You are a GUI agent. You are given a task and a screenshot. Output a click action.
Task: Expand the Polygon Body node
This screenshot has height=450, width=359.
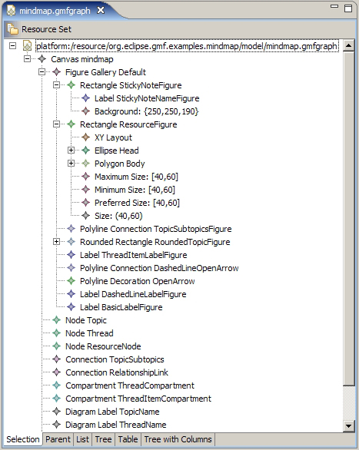(x=71, y=164)
